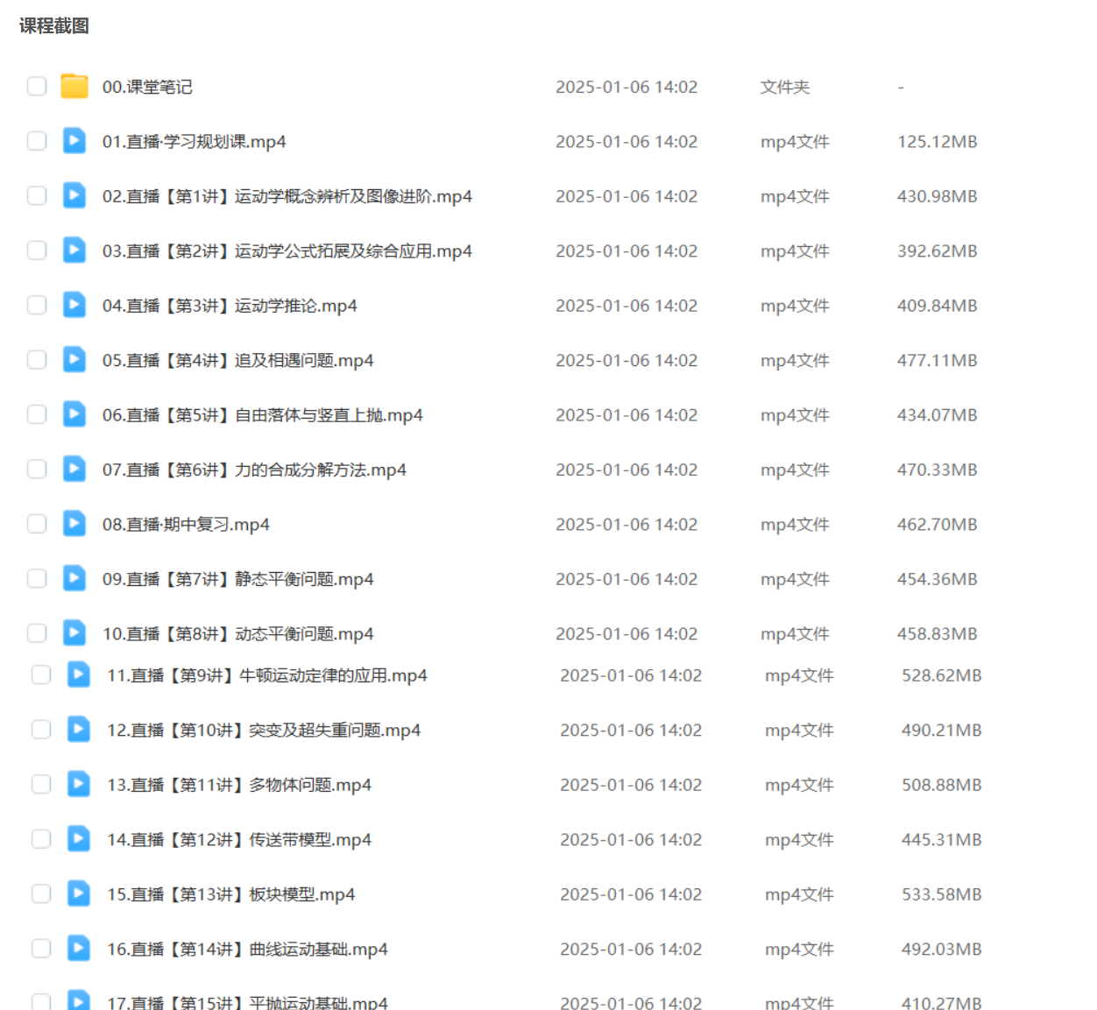Viewport: 1097px width, 1010px height.
Task: Click the video icon for 01.直播·学习规划课.mp4
Action: [x=74, y=141]
